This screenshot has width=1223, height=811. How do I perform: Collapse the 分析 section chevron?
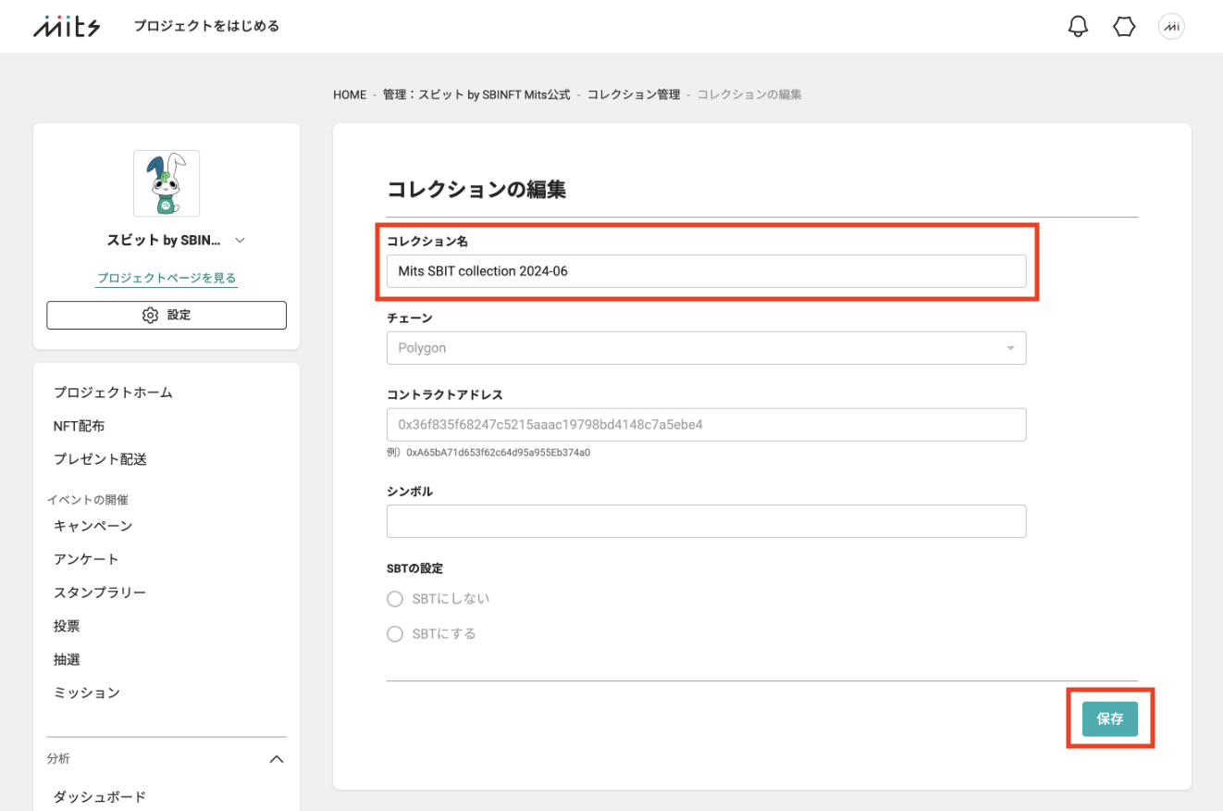coord(276,759)
